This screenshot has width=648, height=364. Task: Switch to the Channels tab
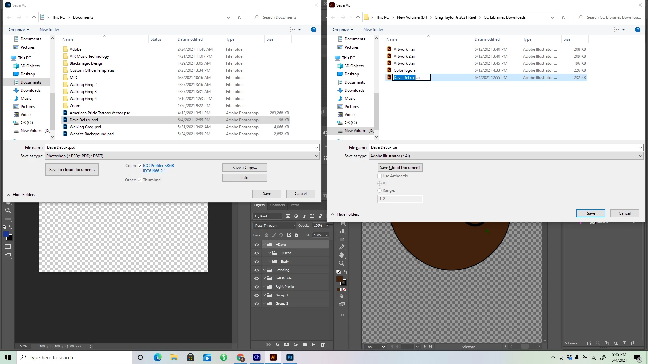click(x=277, y=205)
